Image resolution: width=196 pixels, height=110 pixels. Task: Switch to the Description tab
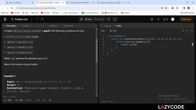(10, 26)
